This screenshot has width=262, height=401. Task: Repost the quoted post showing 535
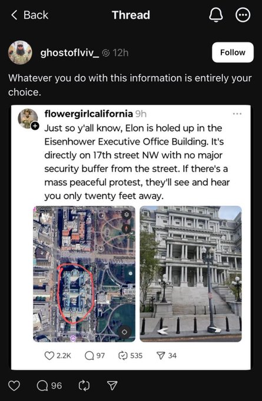130,356
